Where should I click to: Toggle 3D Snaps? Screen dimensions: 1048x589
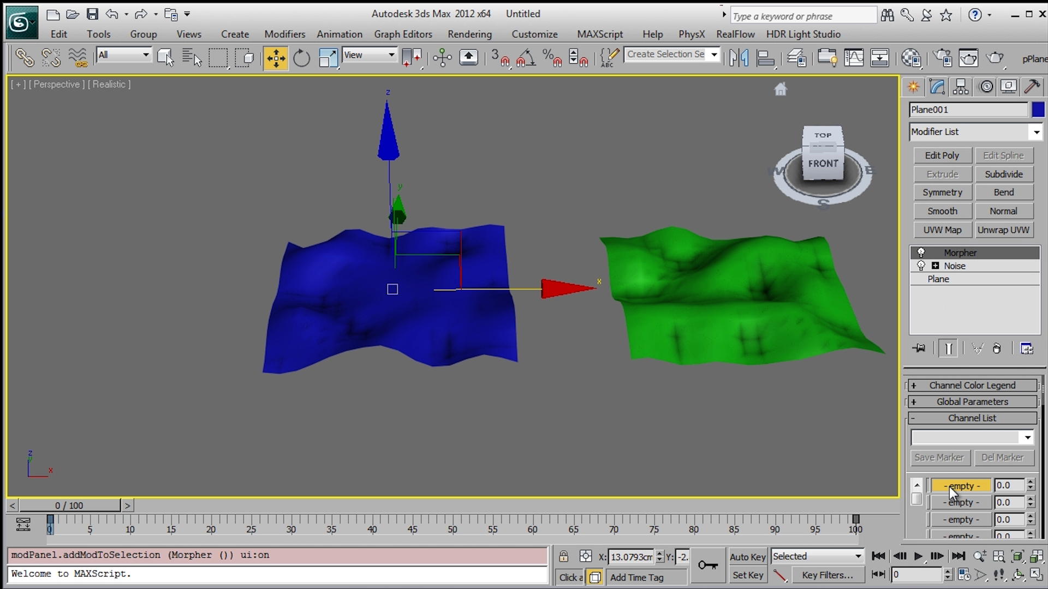(x=500, y=58)
